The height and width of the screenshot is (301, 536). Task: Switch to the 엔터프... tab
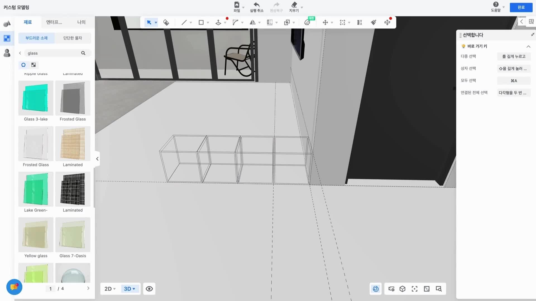54,22
